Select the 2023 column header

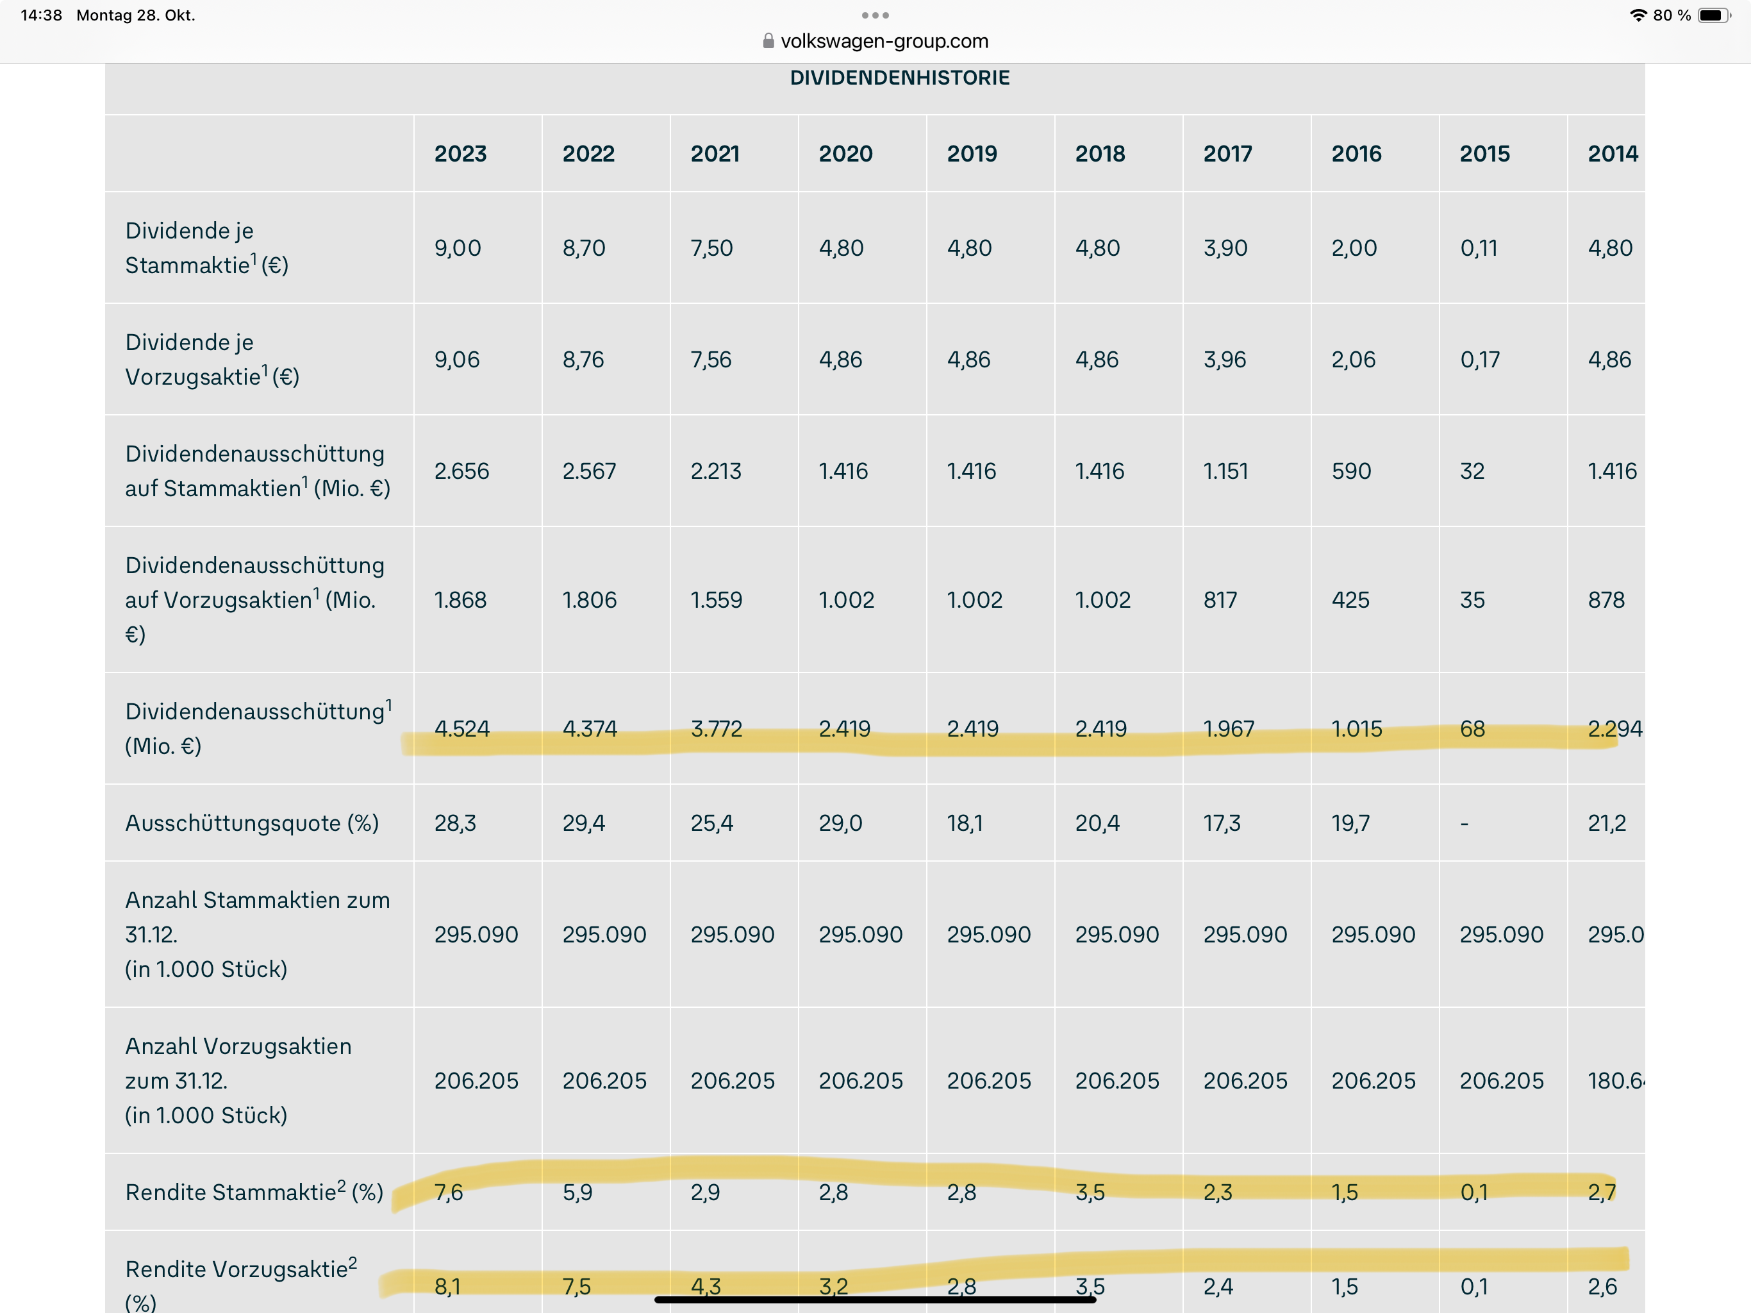pyautogui.click(x=460, y=154)
